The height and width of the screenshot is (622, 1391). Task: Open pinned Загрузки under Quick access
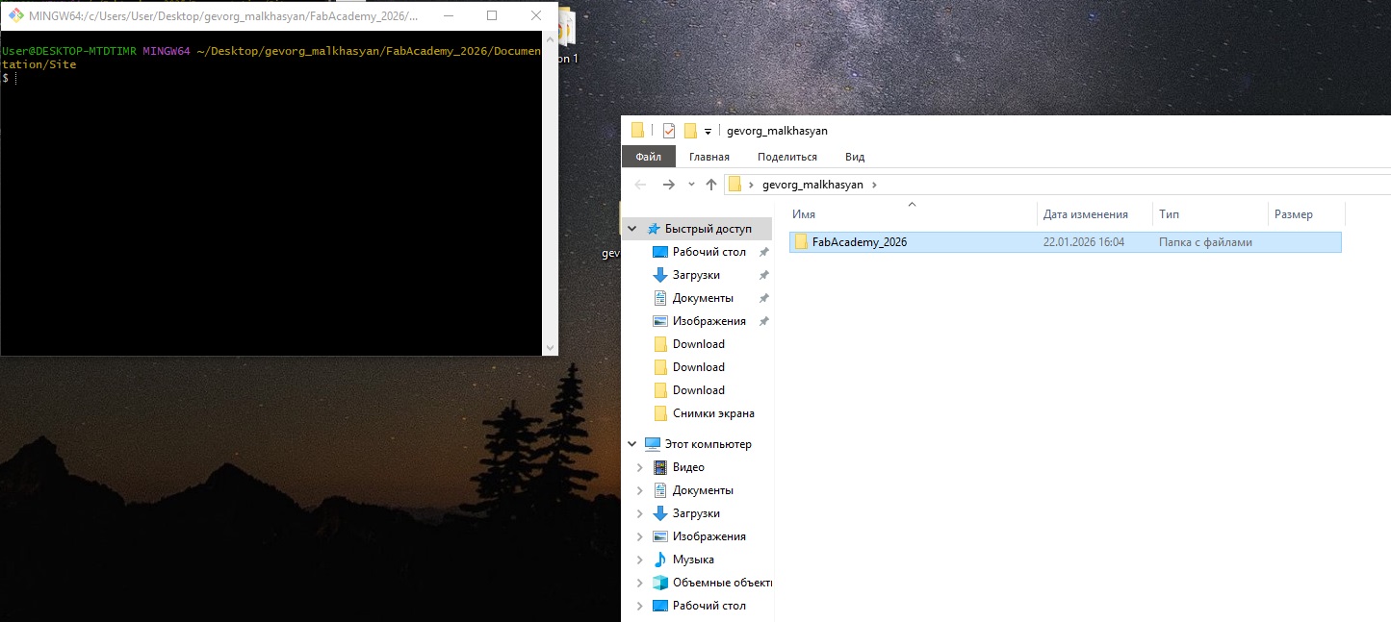(x=696, y=275)
